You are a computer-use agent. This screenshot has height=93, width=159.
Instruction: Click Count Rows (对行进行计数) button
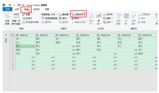click(x=30, y=22)
